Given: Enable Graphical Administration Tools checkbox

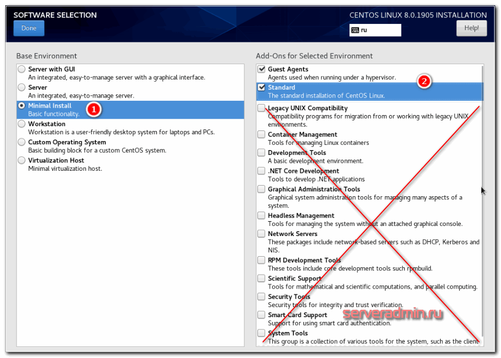Looking at the screenshot, I should pos(262,189).
